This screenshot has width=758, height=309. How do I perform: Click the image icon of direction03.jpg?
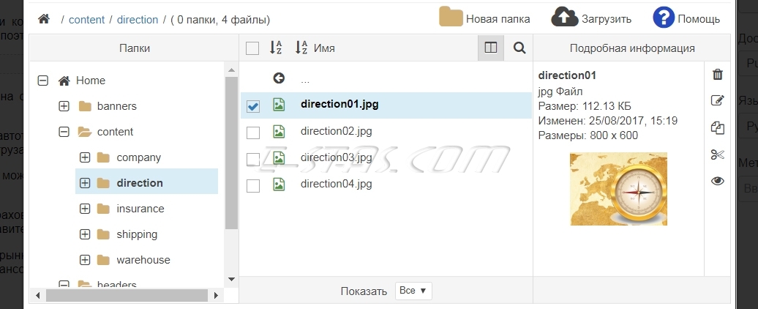pyautogui.click(x=279, y=157)
